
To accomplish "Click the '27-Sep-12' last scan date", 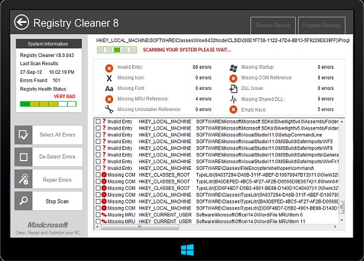I will (31, 72).
